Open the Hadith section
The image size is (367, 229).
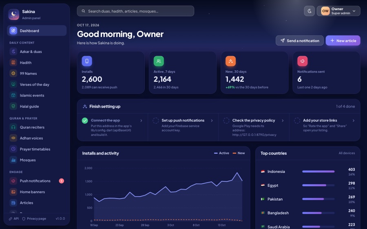tap(37, 62)
